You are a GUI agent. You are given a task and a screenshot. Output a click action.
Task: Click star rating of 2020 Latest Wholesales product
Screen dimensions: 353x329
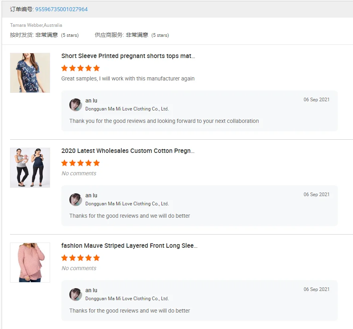pos(81,163)
